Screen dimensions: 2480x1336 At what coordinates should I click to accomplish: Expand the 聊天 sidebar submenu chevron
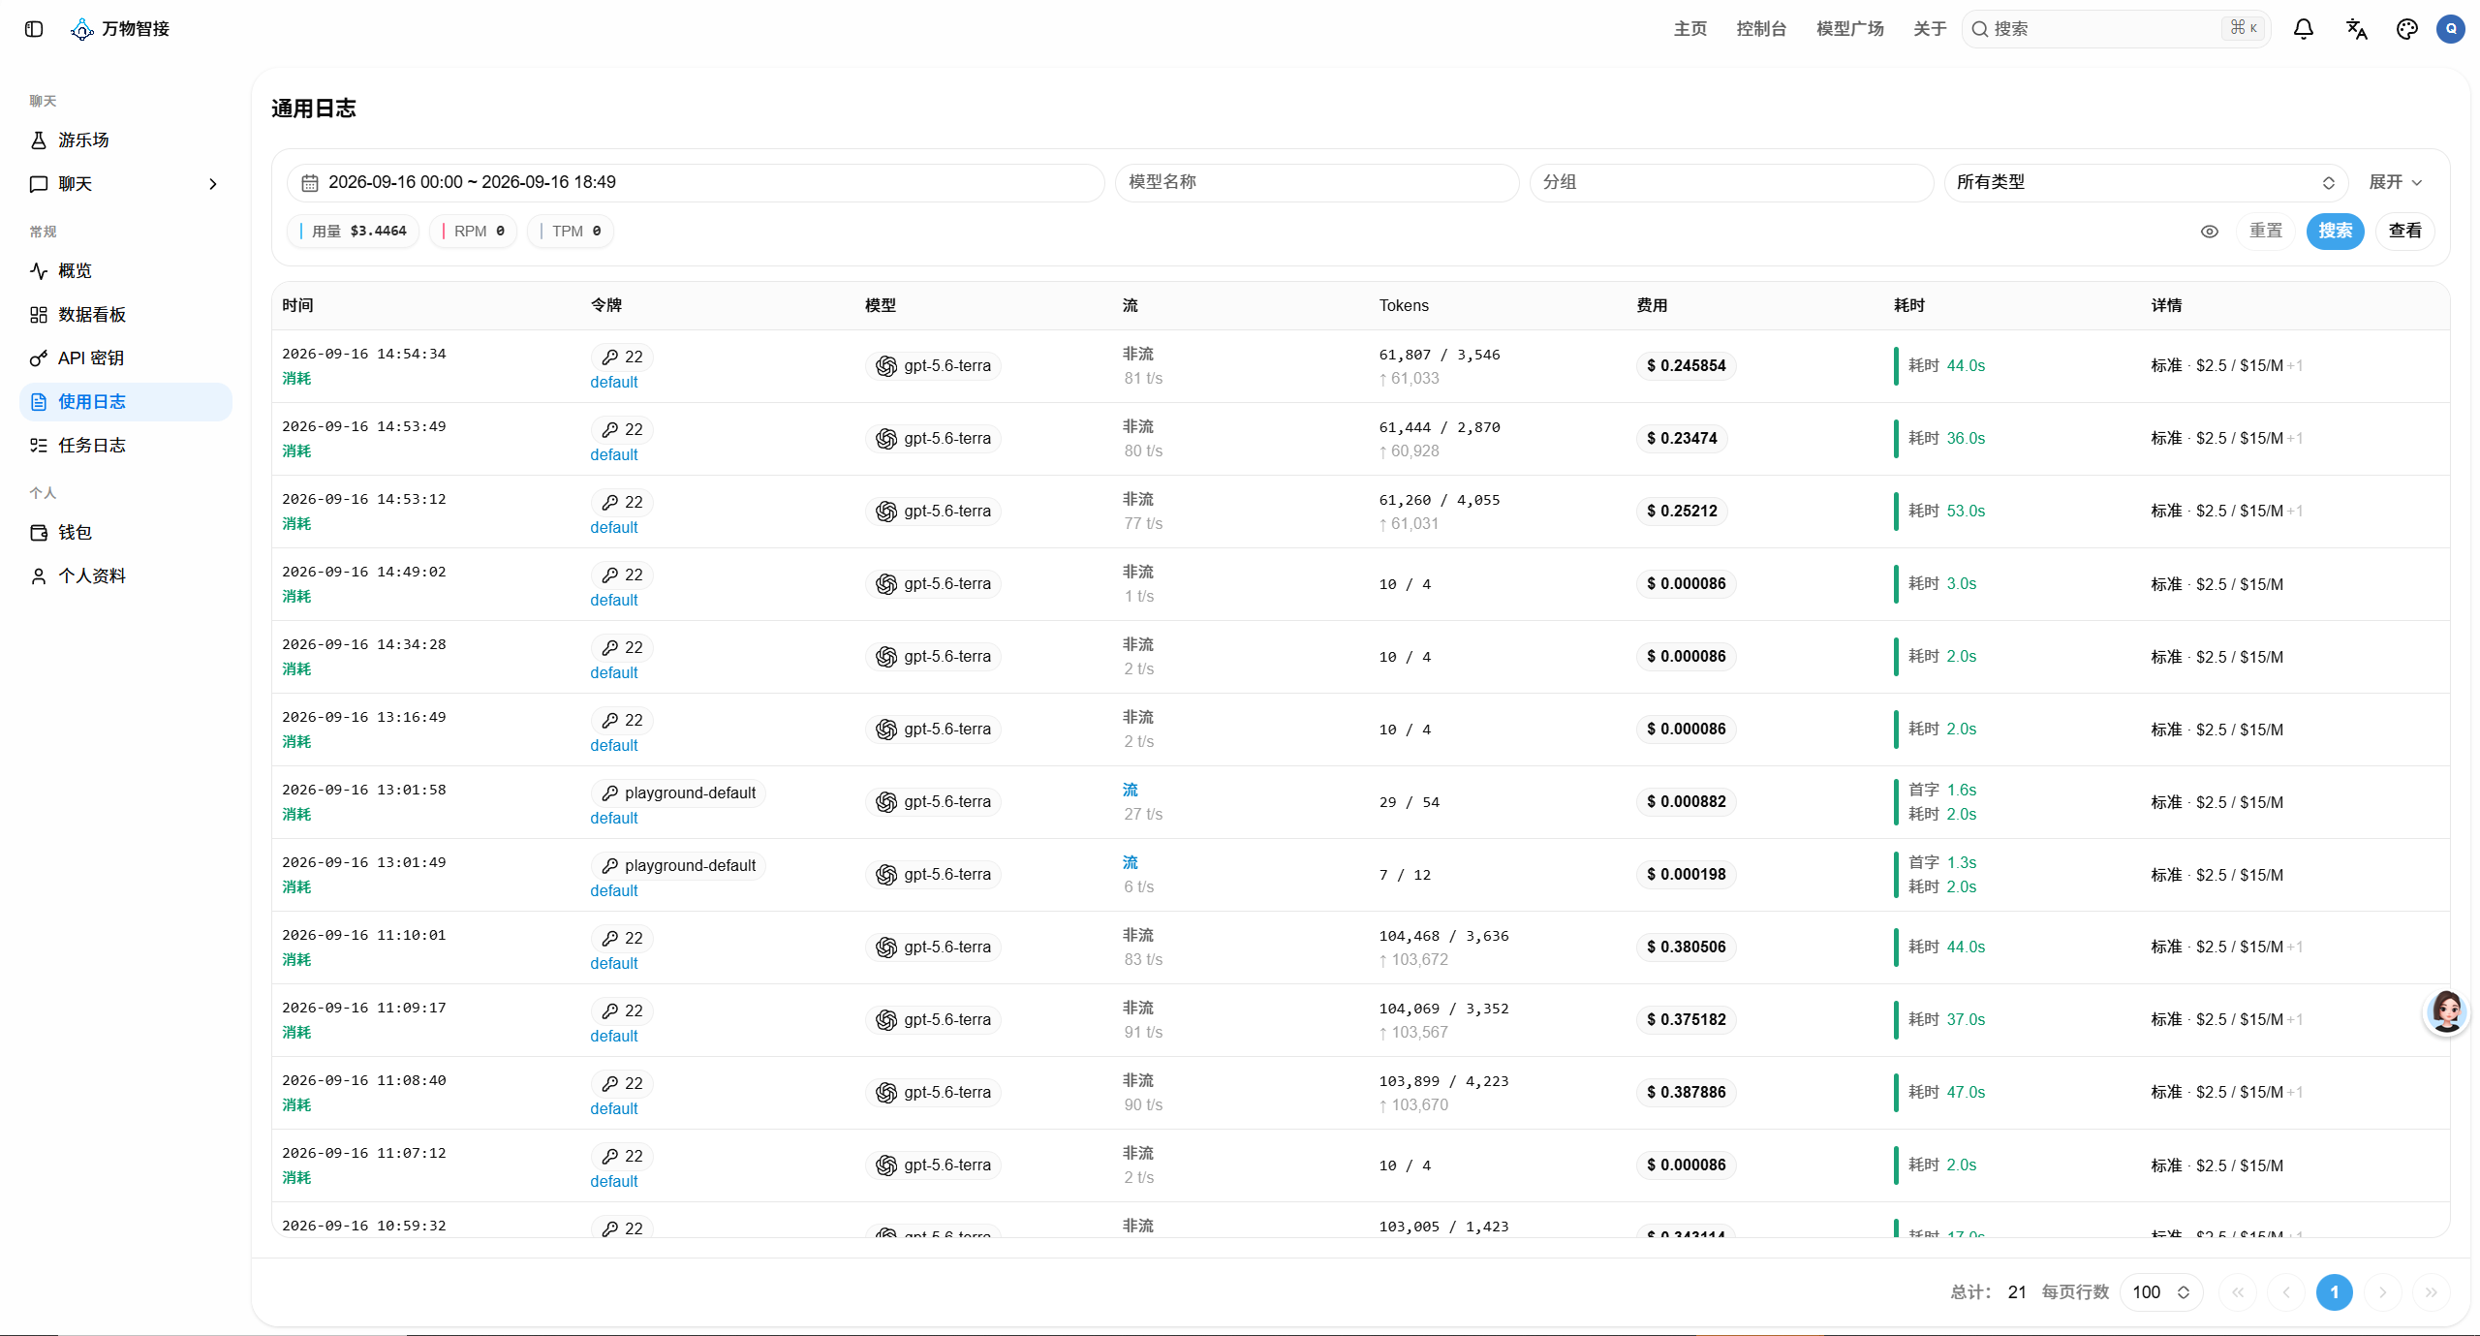(213, 184)
